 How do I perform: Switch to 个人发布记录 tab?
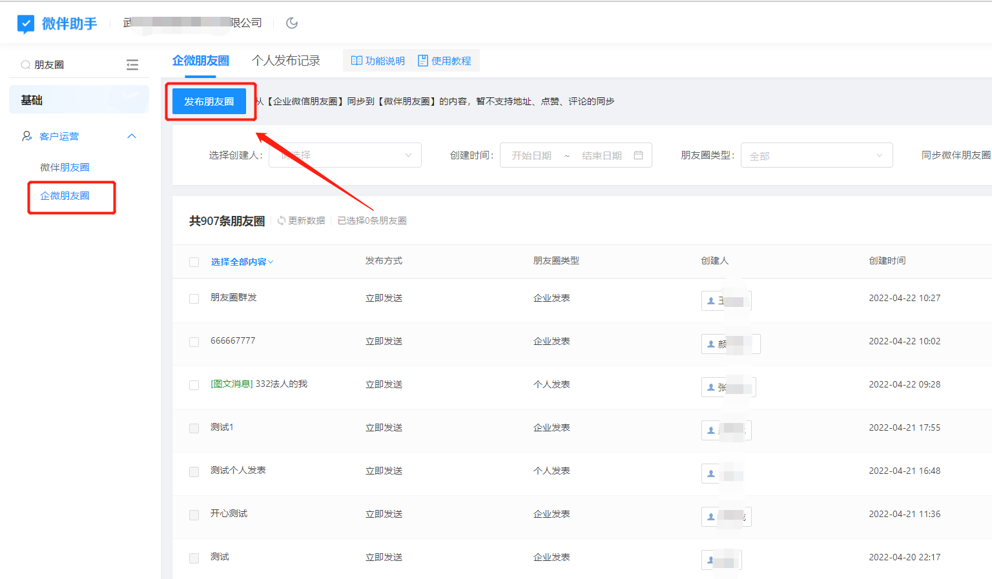[285, 61]
